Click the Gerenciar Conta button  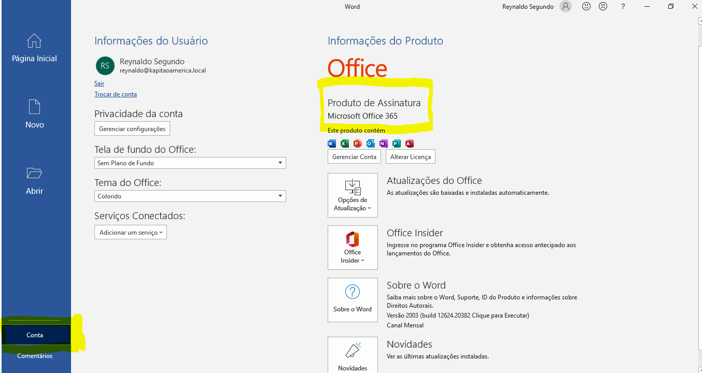354,156
